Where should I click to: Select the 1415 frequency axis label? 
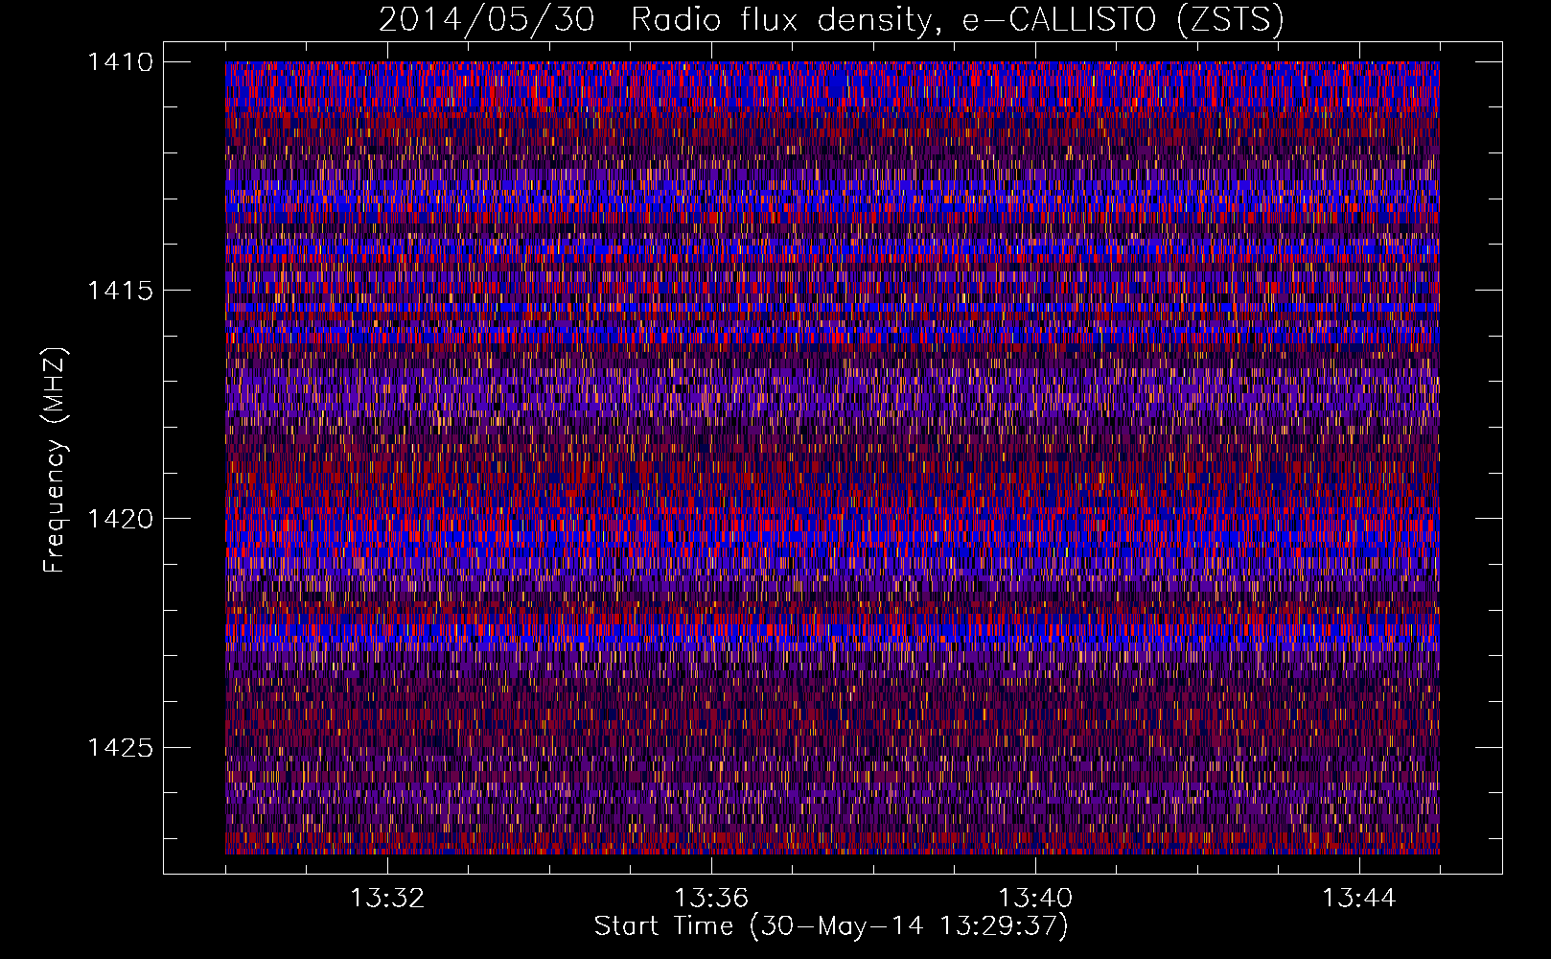(120, 291)
